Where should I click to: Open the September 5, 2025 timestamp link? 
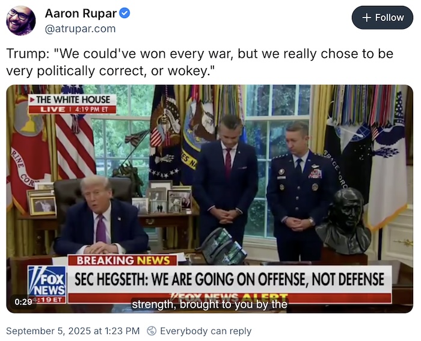pos(73,331)
